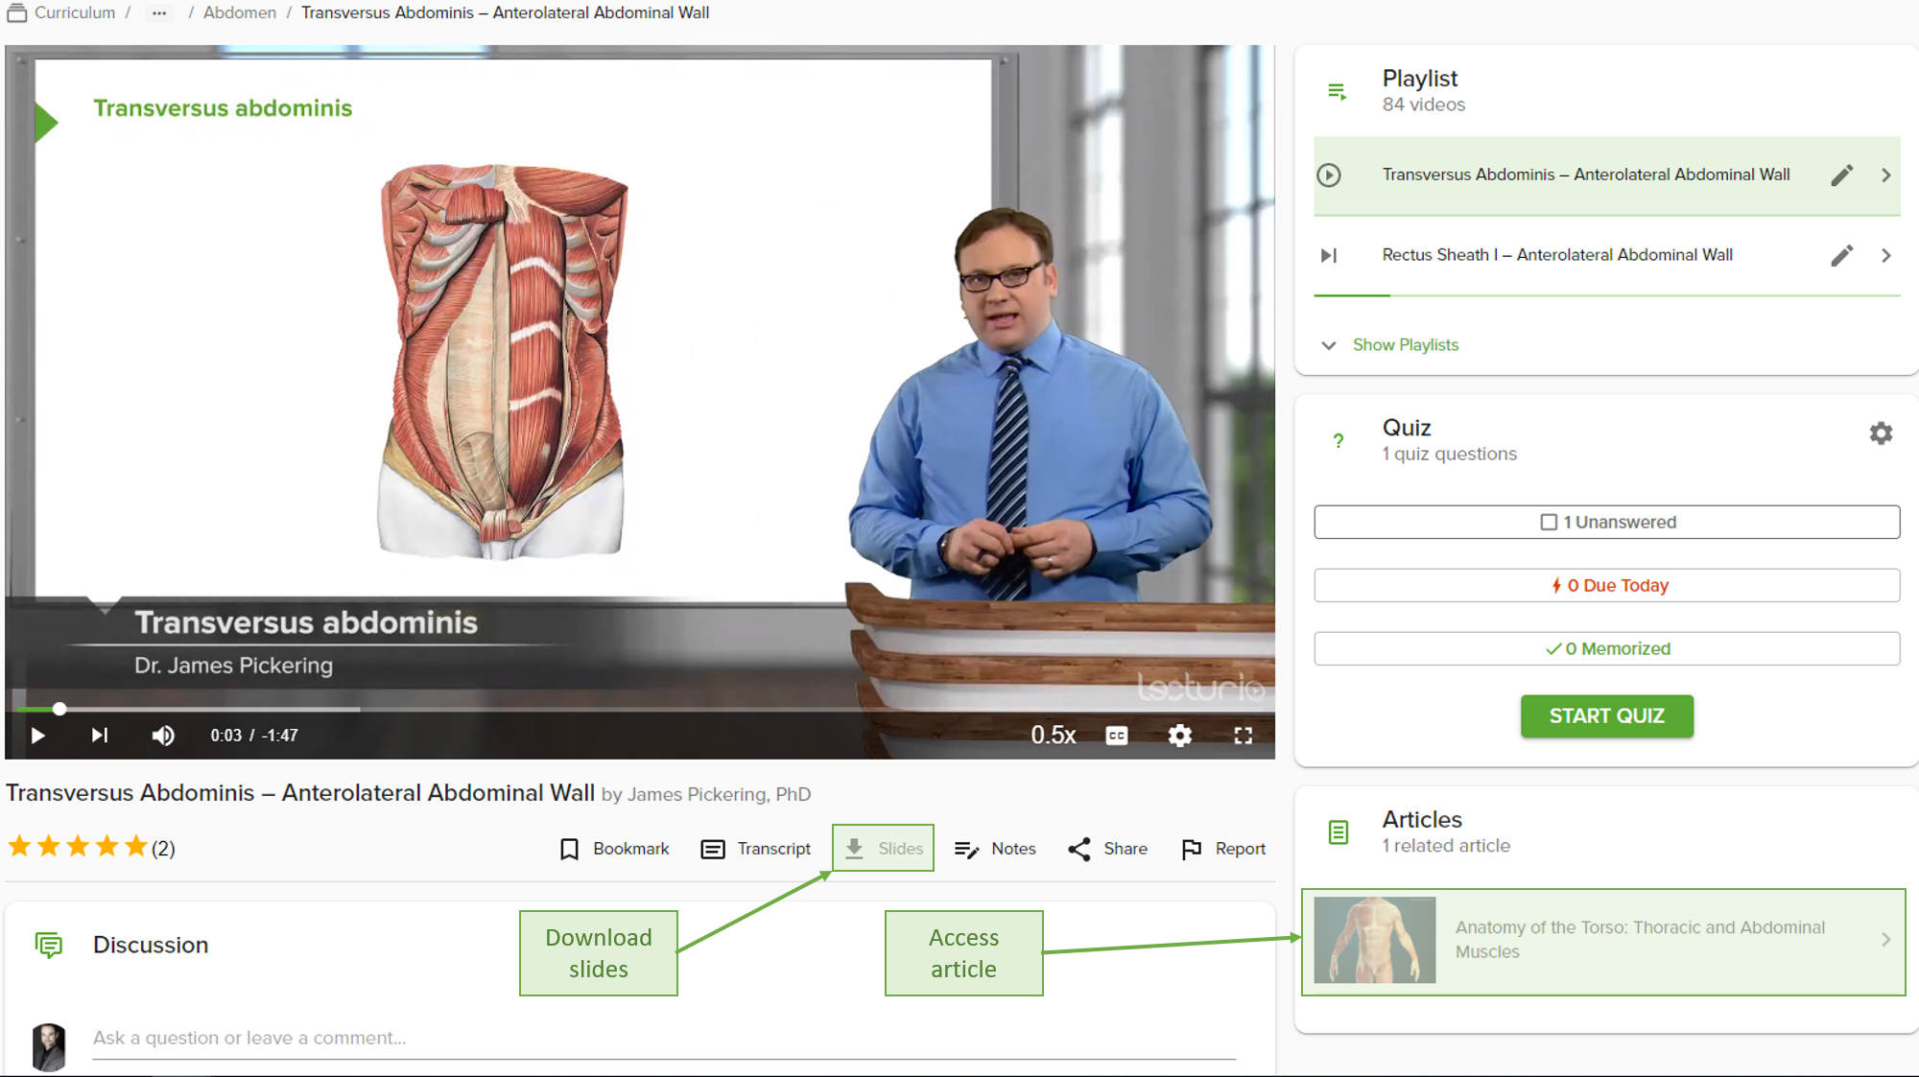The height and width of the screenshot is (1077, 1919).
Task: Click the Quiz question mark icon
Action: click(x=1338, y=440)
